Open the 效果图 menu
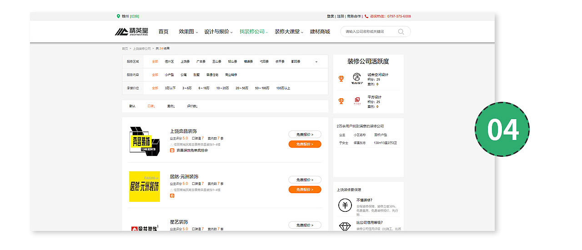582x250 pixels. [x=188, y=32]
